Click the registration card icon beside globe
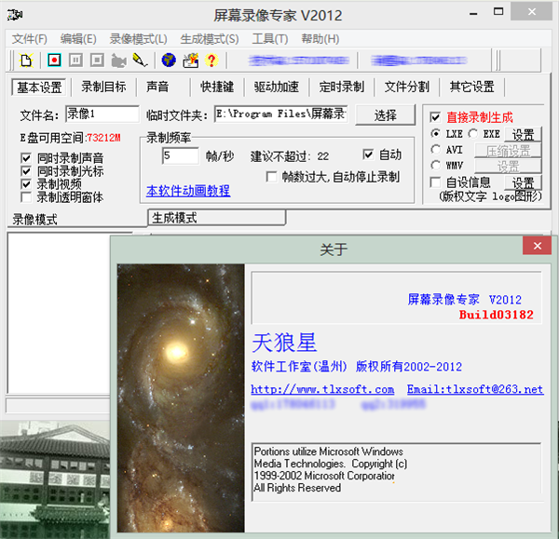Image resolution: width=559 pixels, height=539 pixels. pos(190,61)
